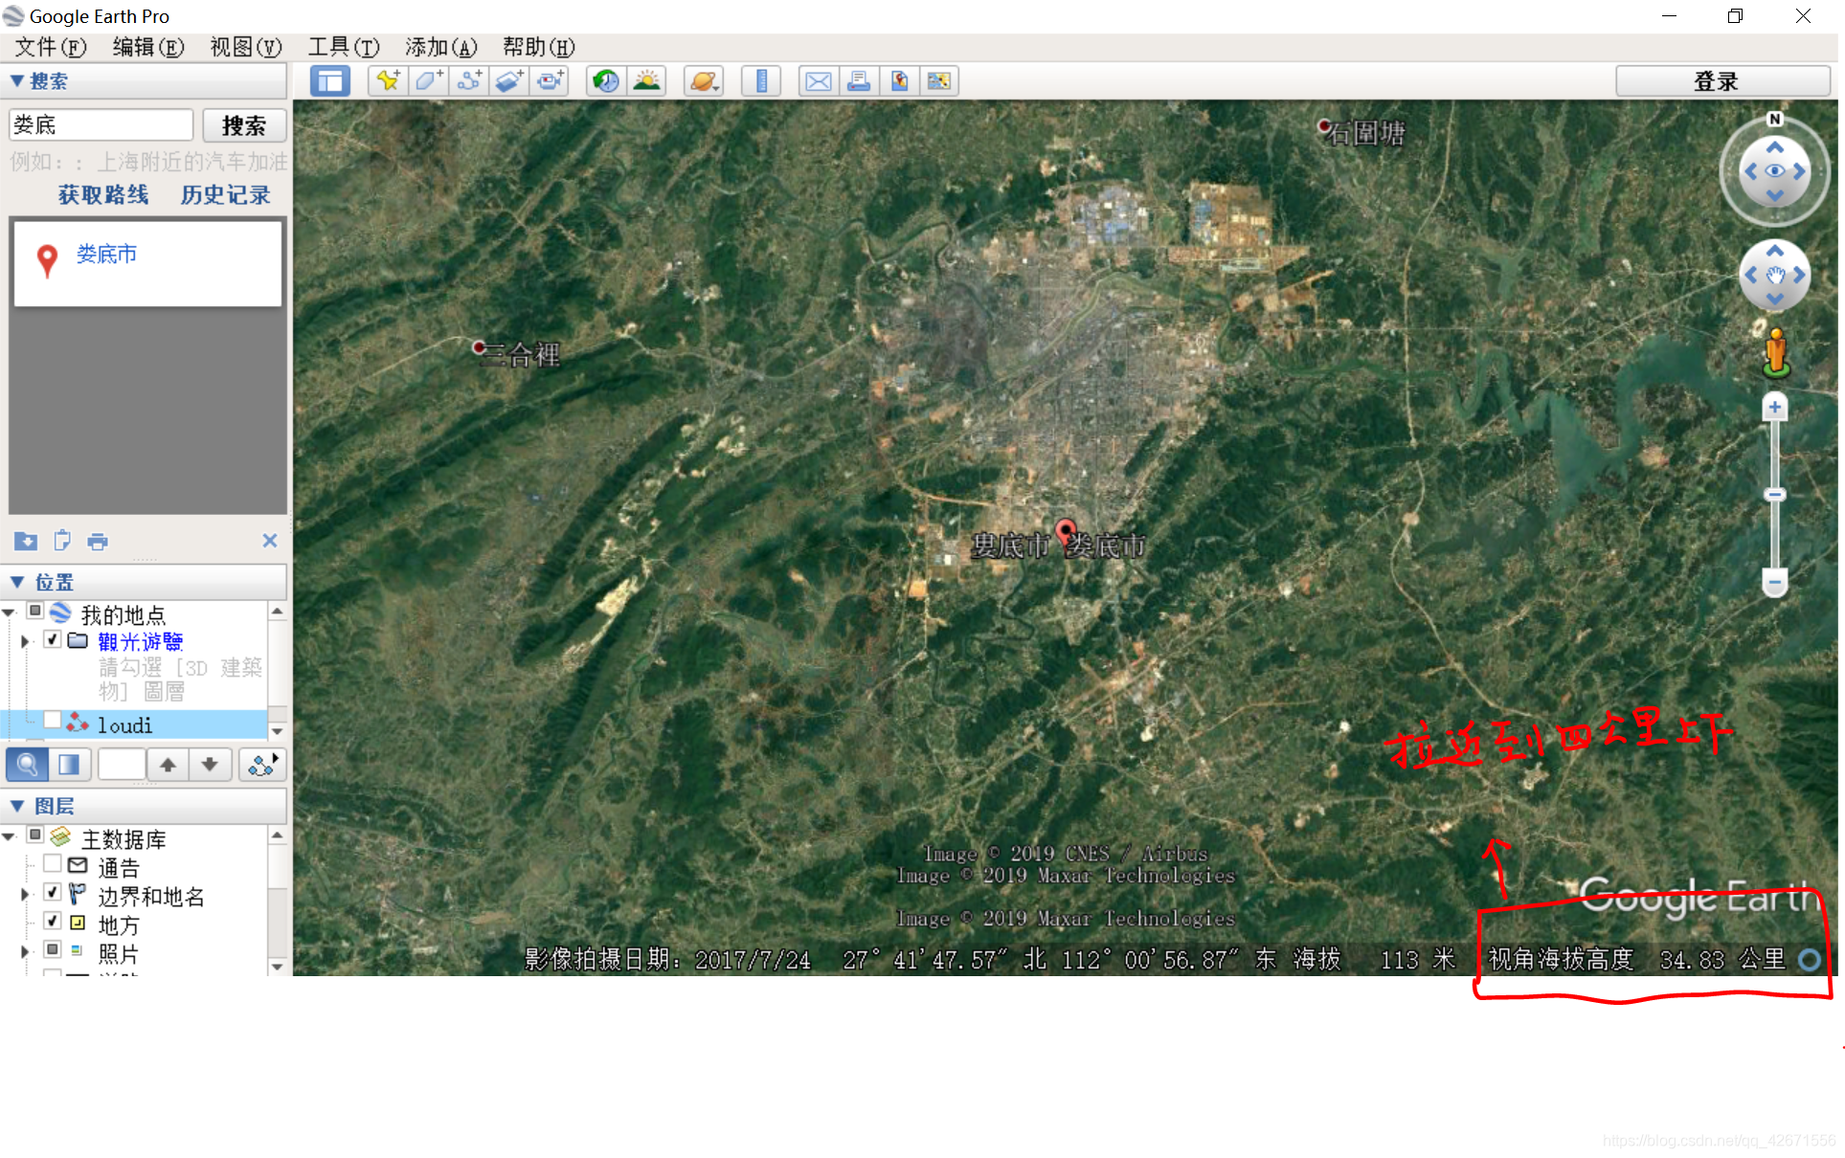Switch planets using the planet icon

[x=704, y=81]
